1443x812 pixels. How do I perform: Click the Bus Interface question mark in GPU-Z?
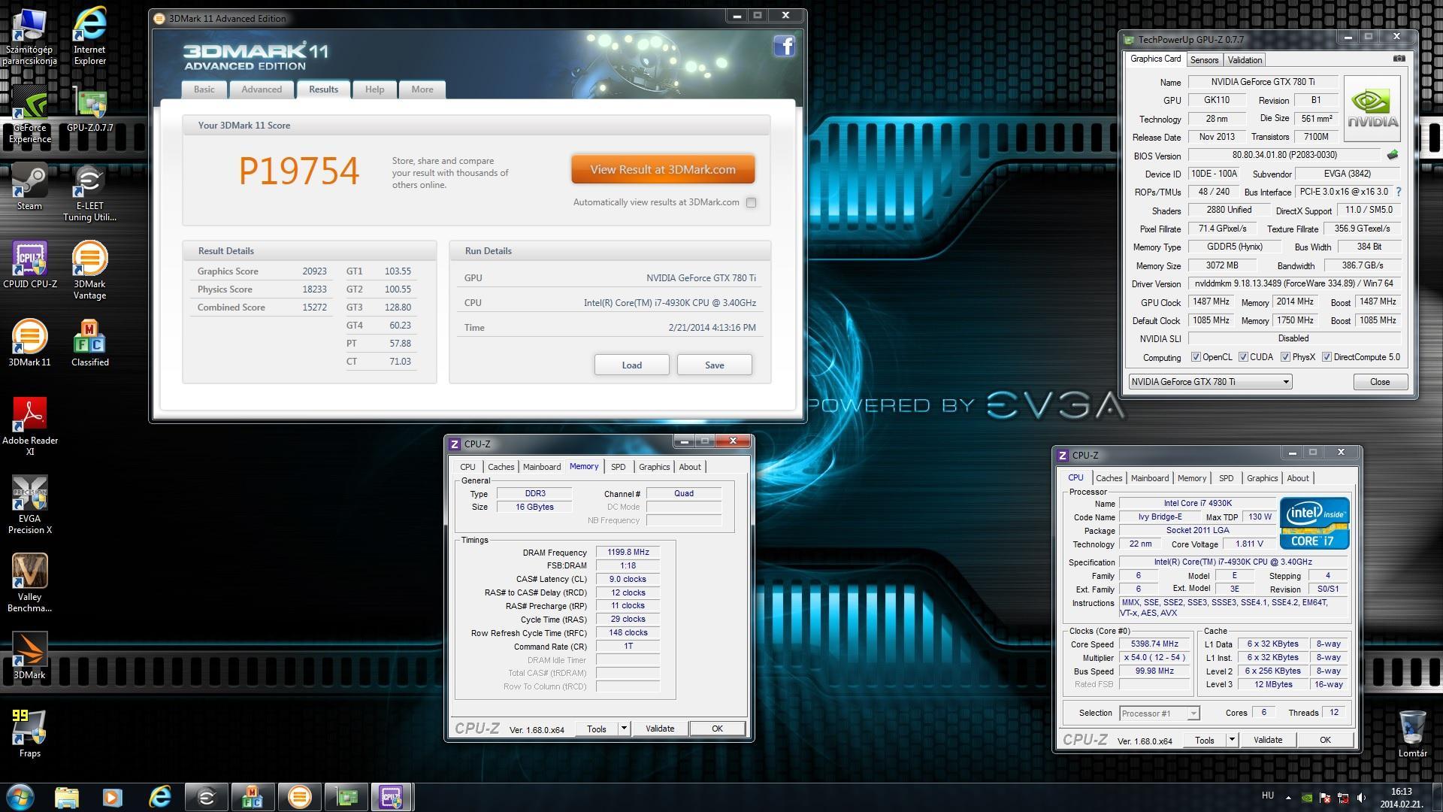(1399, 192)
